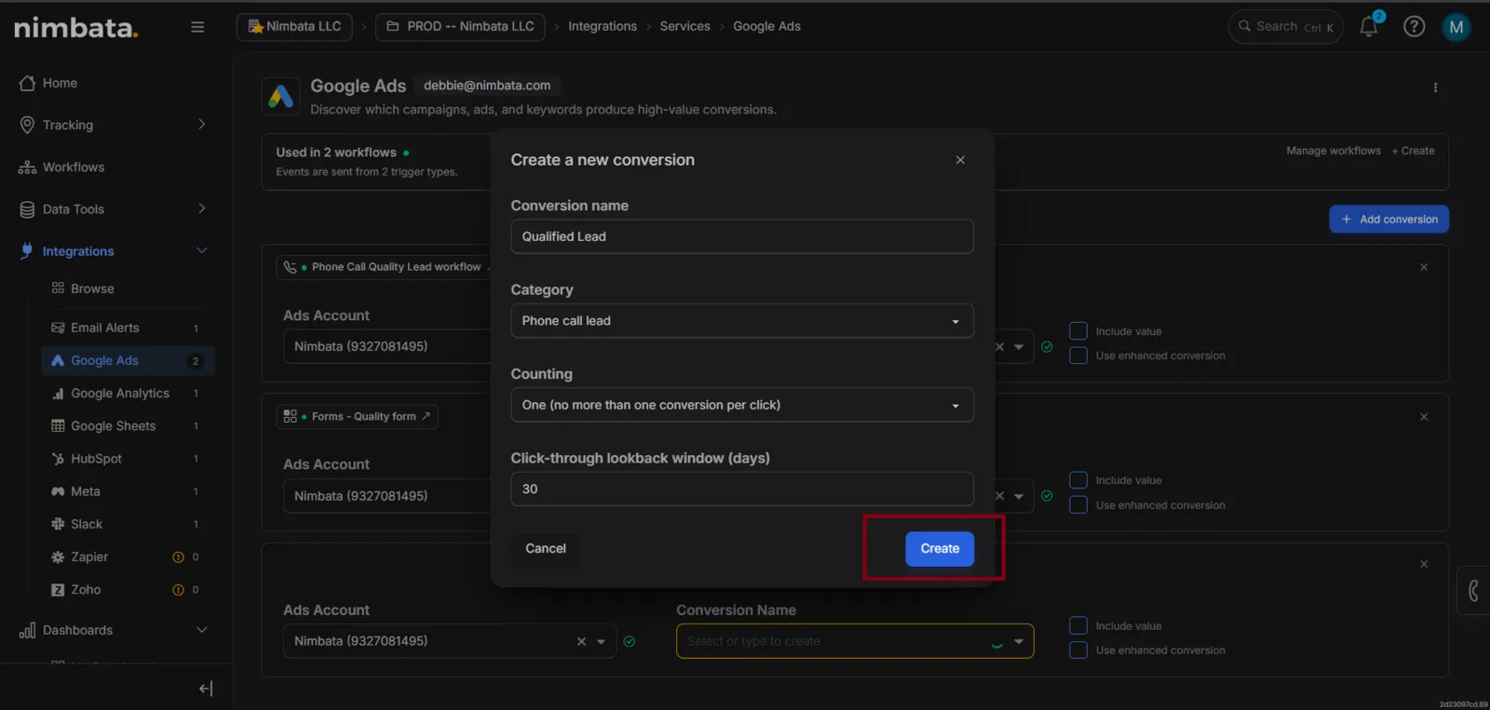Click the Create button in dialog

click(x=940, y=549)
